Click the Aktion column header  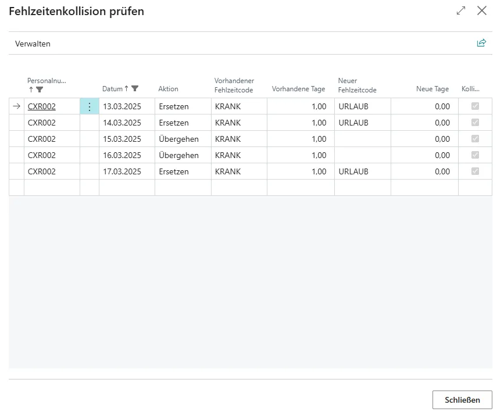point(168,89)
